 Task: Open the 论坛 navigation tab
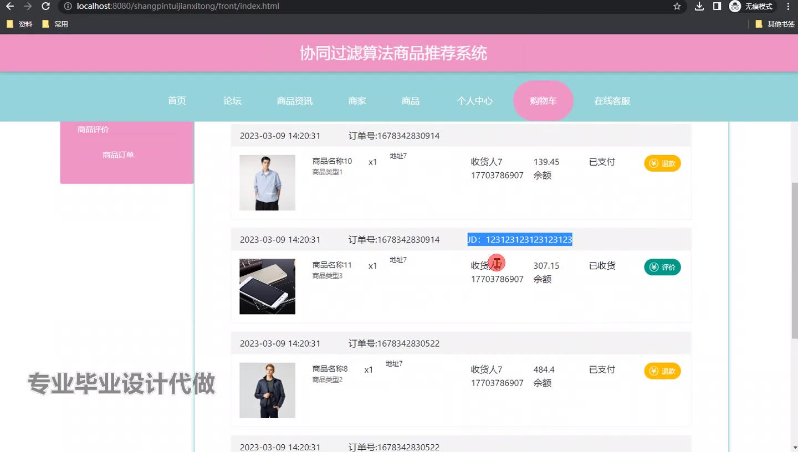point(232,101)
